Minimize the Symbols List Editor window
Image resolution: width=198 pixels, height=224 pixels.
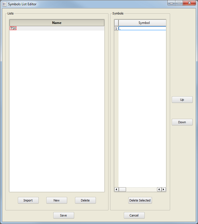(x=171, y=3)
